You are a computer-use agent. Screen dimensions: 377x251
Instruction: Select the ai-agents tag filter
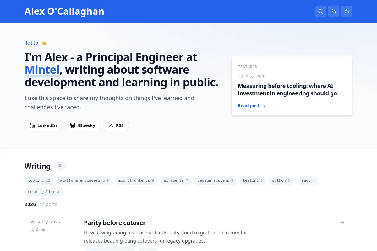(176, 181)
